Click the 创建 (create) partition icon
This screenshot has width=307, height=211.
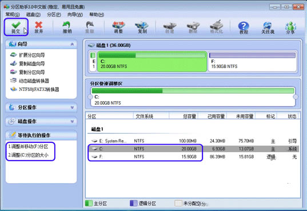(x=170, y=26)
